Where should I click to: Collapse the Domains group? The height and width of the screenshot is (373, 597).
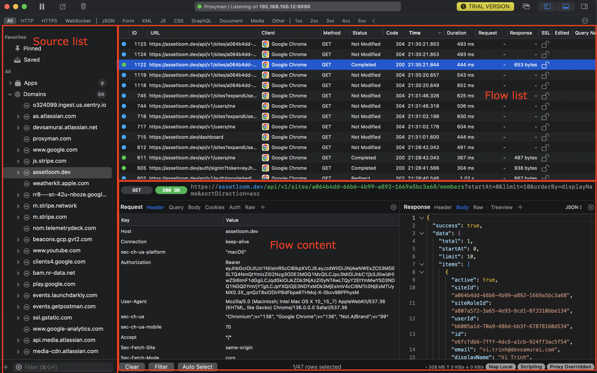tap(10, 94)
